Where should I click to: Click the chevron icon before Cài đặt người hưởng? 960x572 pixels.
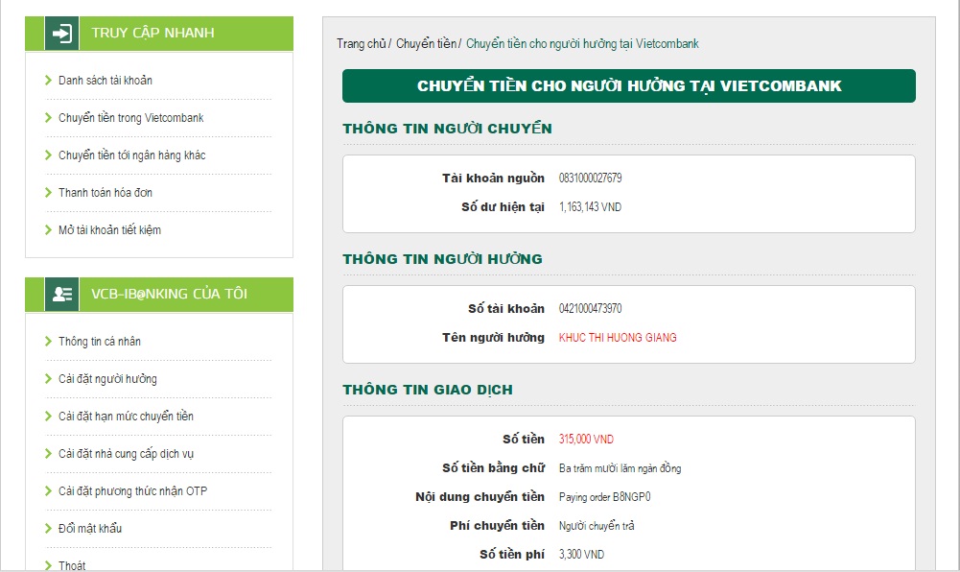pos(48,378)
